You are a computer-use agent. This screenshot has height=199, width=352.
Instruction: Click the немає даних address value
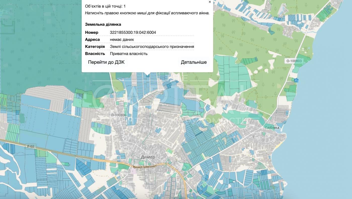(122, 39)
